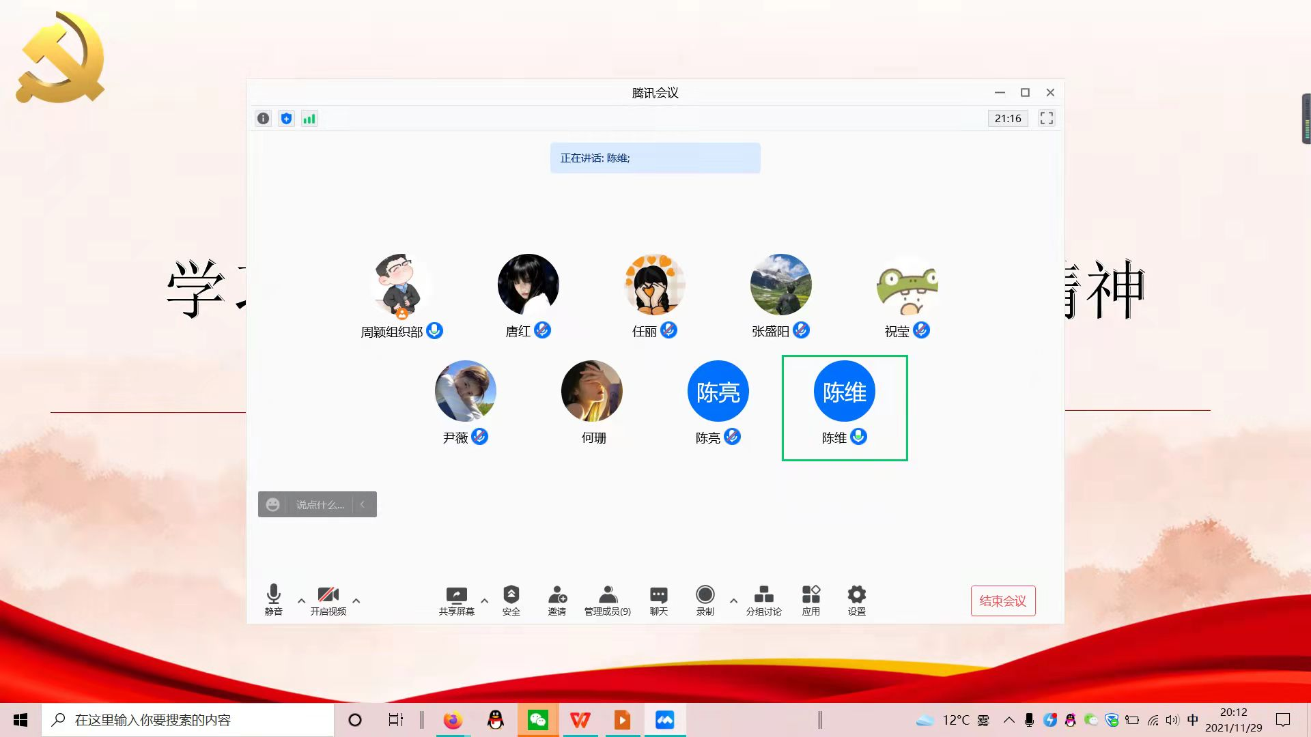Click active mic icon beside 陈维
The width and height of the screenshot is (1311, 737).
pyautogui.click(x=859, y=437)
